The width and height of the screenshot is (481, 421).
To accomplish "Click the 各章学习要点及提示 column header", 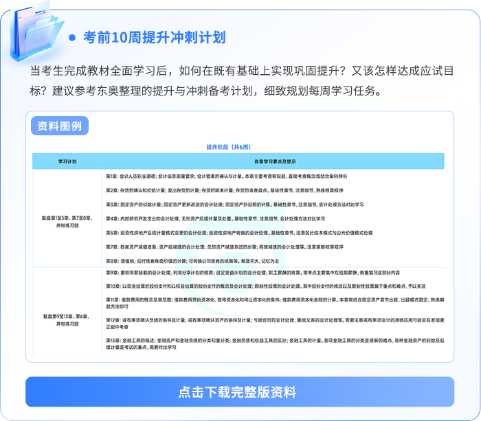I will 274,161.
